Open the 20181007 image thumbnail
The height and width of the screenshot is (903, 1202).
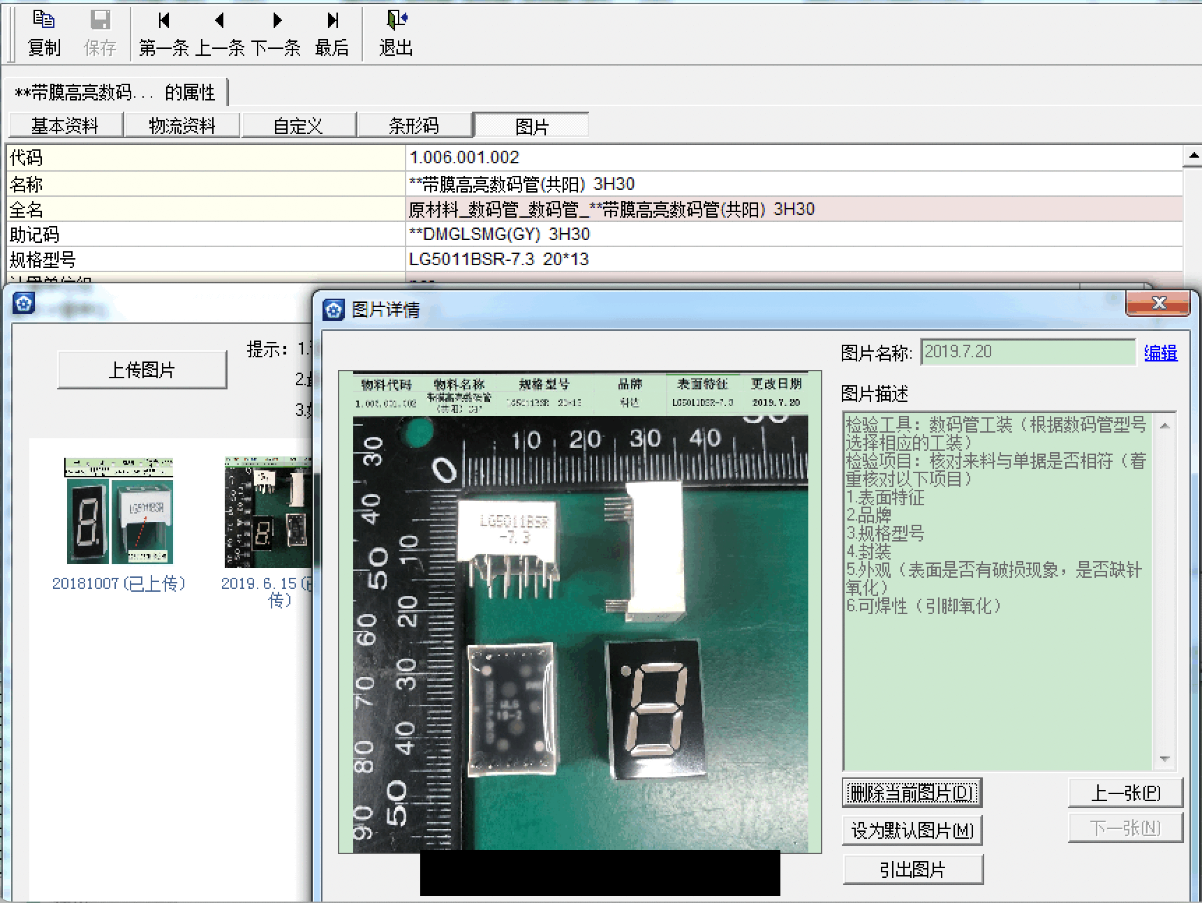(119, 511)
